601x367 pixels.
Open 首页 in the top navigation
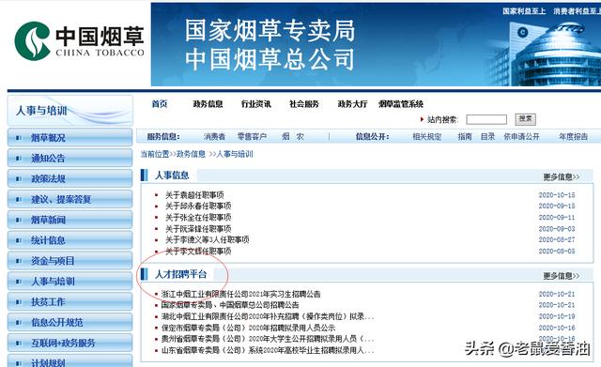[160, 104]
